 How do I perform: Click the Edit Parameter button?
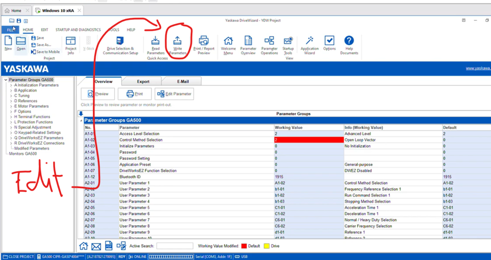(175, 94)
